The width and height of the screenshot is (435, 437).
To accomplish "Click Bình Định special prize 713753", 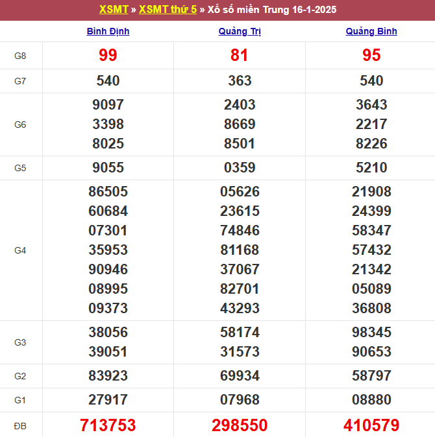I will pyautogui.click(x=108, y=425).
